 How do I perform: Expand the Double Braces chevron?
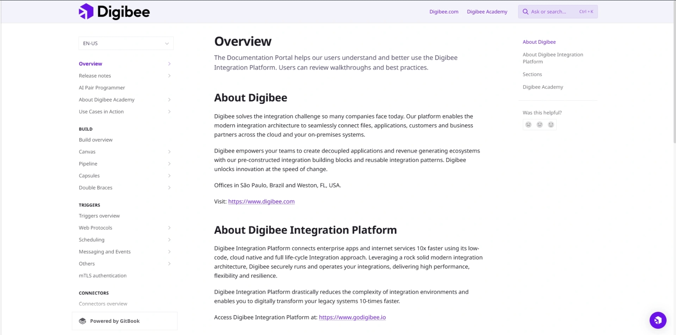pyautogui.click(x=169, y=188)
